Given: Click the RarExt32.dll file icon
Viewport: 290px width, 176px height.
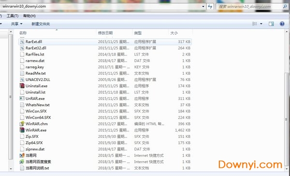Looking at the screenshot, I should coord(22,48).
